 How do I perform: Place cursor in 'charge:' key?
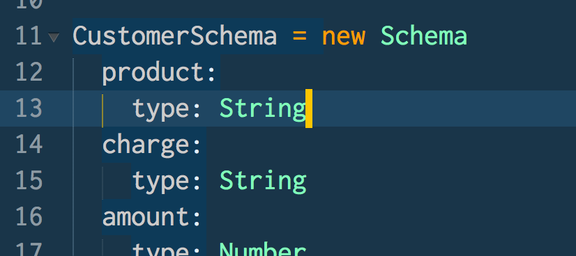(x=152, y=145)
